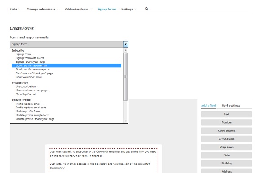
Task: Add an Address field
Action: [227, 171]
